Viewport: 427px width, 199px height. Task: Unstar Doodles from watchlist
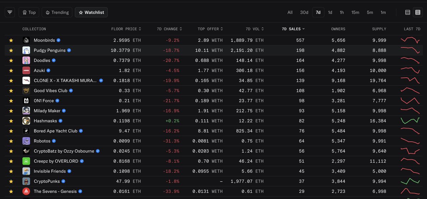11,60
